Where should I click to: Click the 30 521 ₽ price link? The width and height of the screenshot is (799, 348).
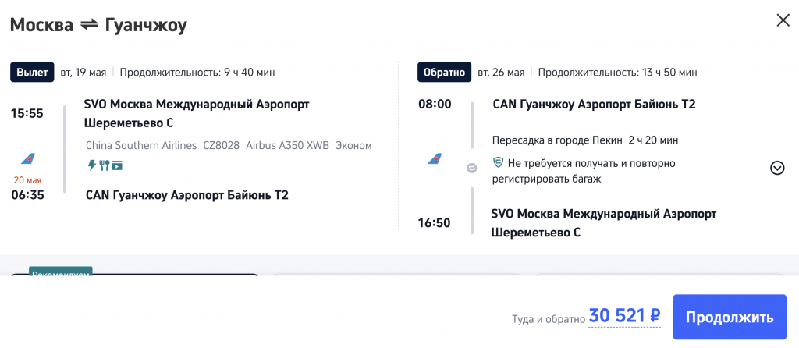tap(624, 316)
